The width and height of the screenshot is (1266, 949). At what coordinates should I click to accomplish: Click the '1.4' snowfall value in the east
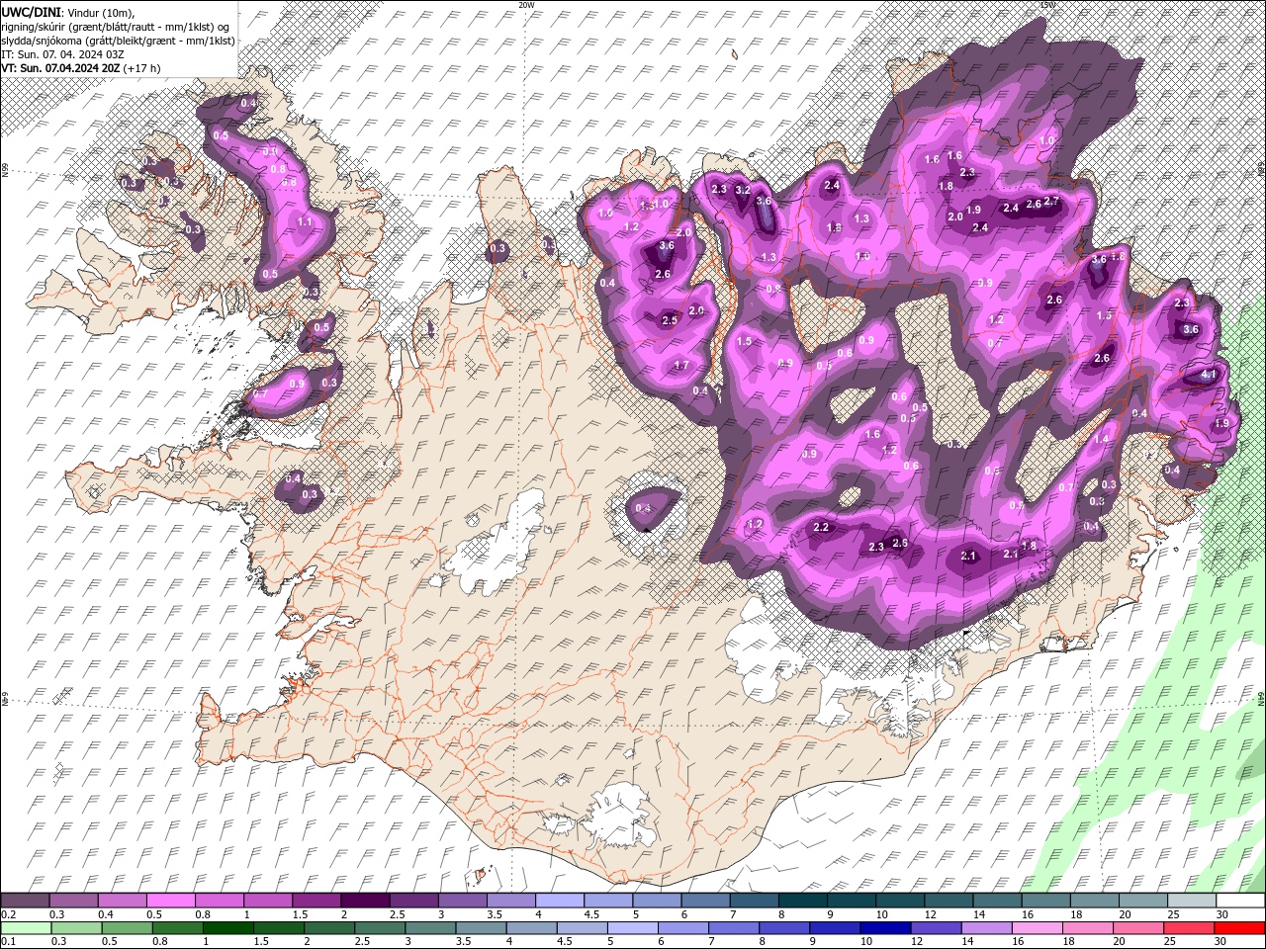pyautogui.click(x=1101, y=439)
